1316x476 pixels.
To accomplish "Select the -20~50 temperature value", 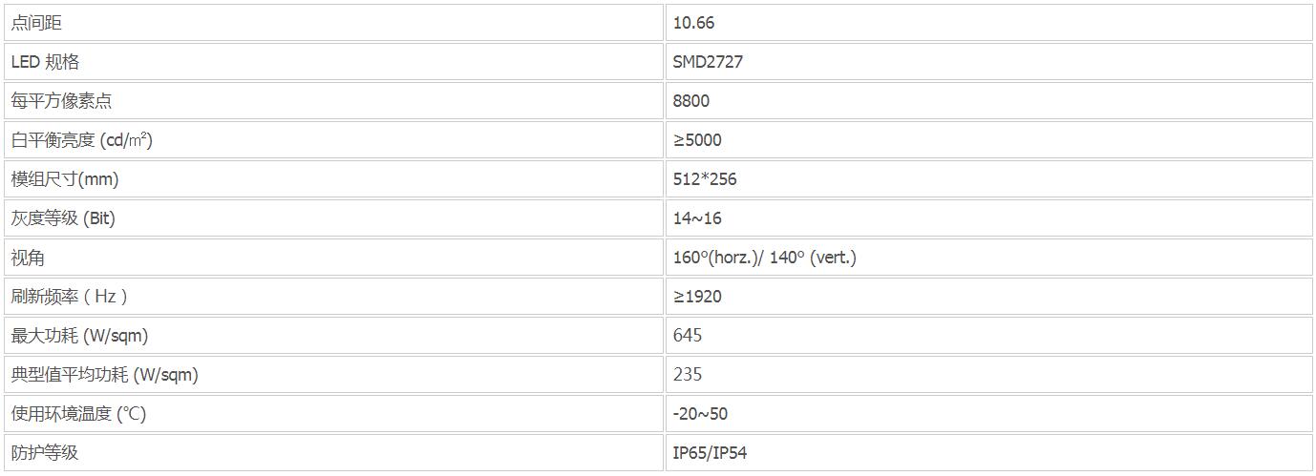I will coord(700,414).
